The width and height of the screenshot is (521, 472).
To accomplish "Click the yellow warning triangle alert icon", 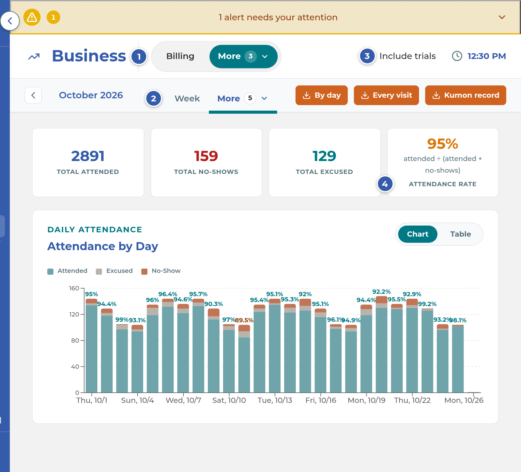I will point(32,17).
